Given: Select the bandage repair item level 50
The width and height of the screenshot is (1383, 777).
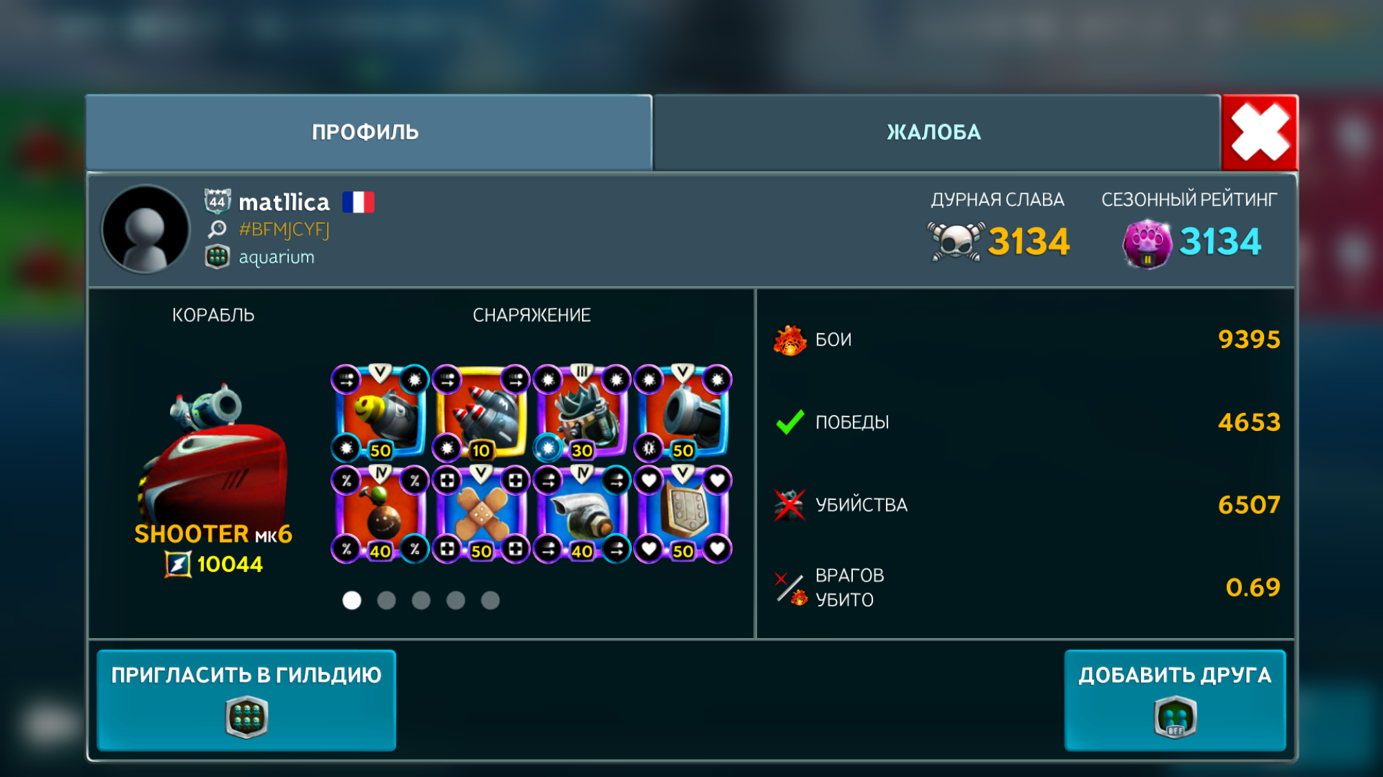Looking at the screenshot, I should [x=481, y=514].
